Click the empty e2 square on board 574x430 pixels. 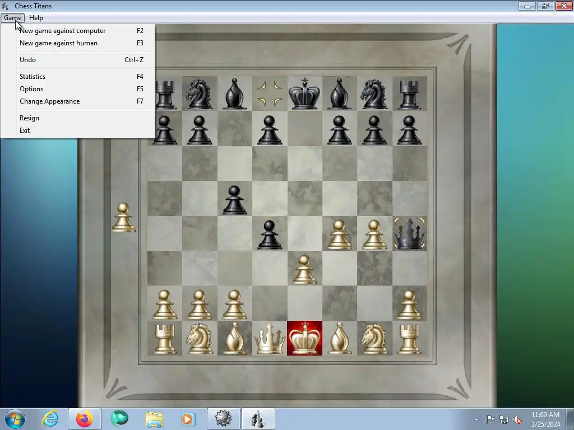click(304, 303)
